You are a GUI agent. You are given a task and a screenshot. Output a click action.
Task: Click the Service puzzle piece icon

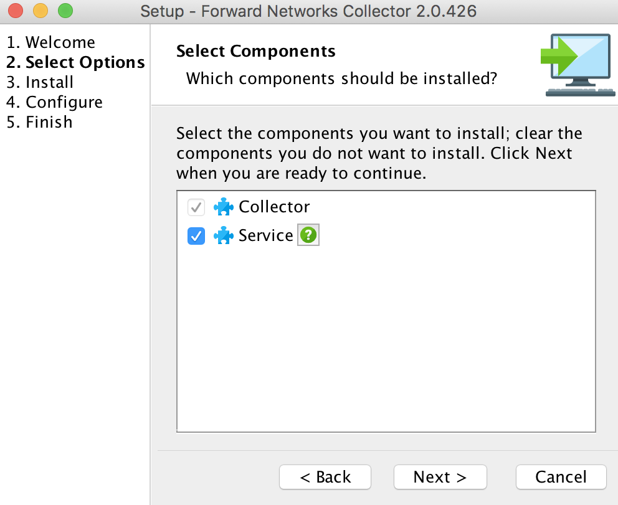(x=223, y=235)
